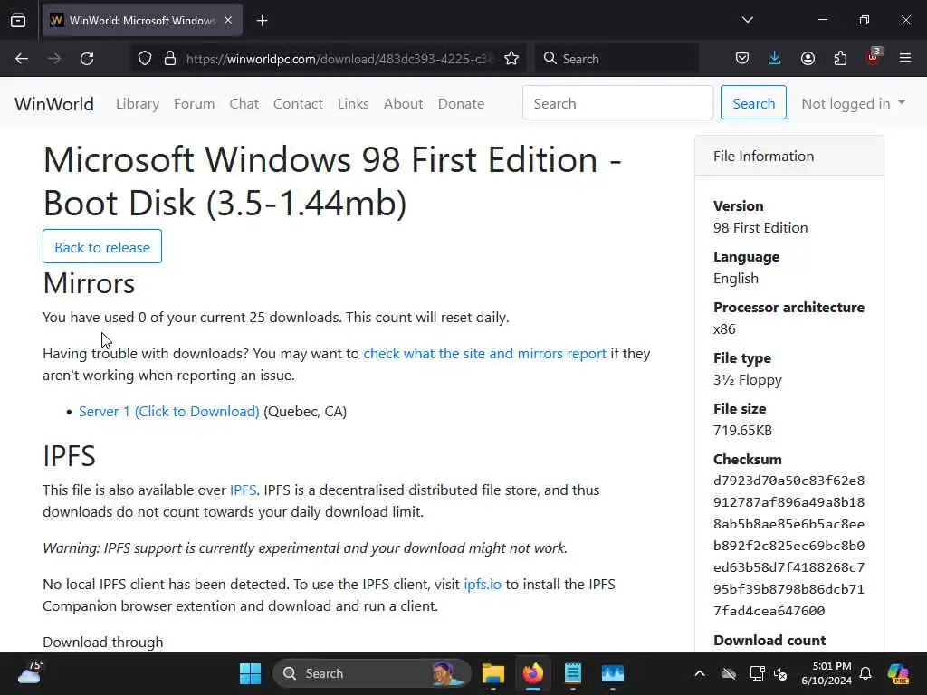
Task: Click the uBlock Origin extension icon
Action: tap(873, 57)
